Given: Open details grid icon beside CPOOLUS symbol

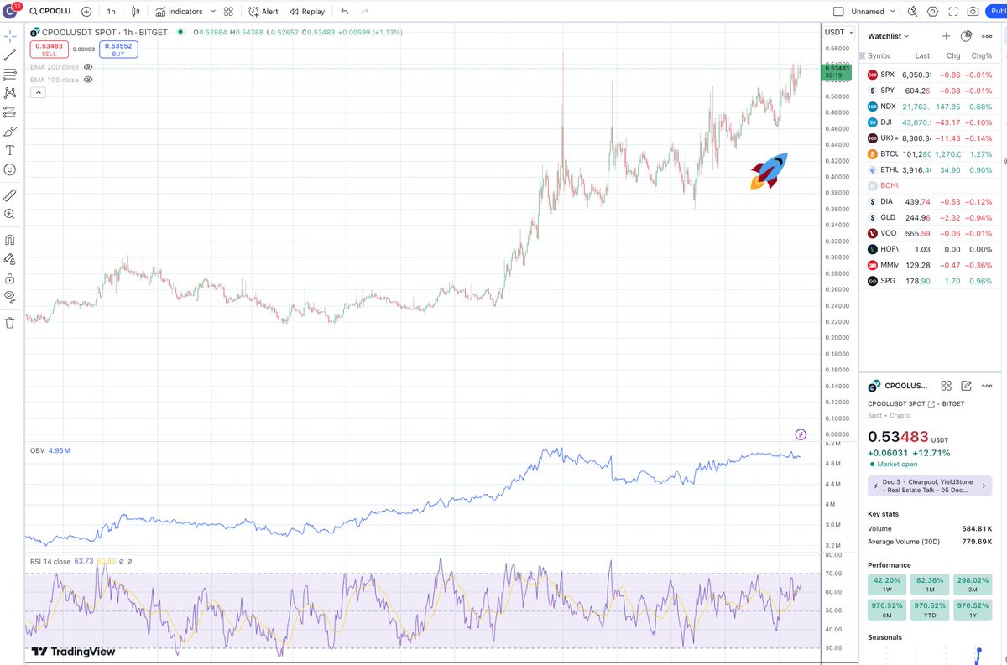Looking at the screenshot, I should tap(947, 386).
